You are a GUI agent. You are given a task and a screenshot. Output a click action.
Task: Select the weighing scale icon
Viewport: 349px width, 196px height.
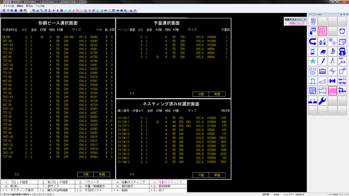point(313,51)
